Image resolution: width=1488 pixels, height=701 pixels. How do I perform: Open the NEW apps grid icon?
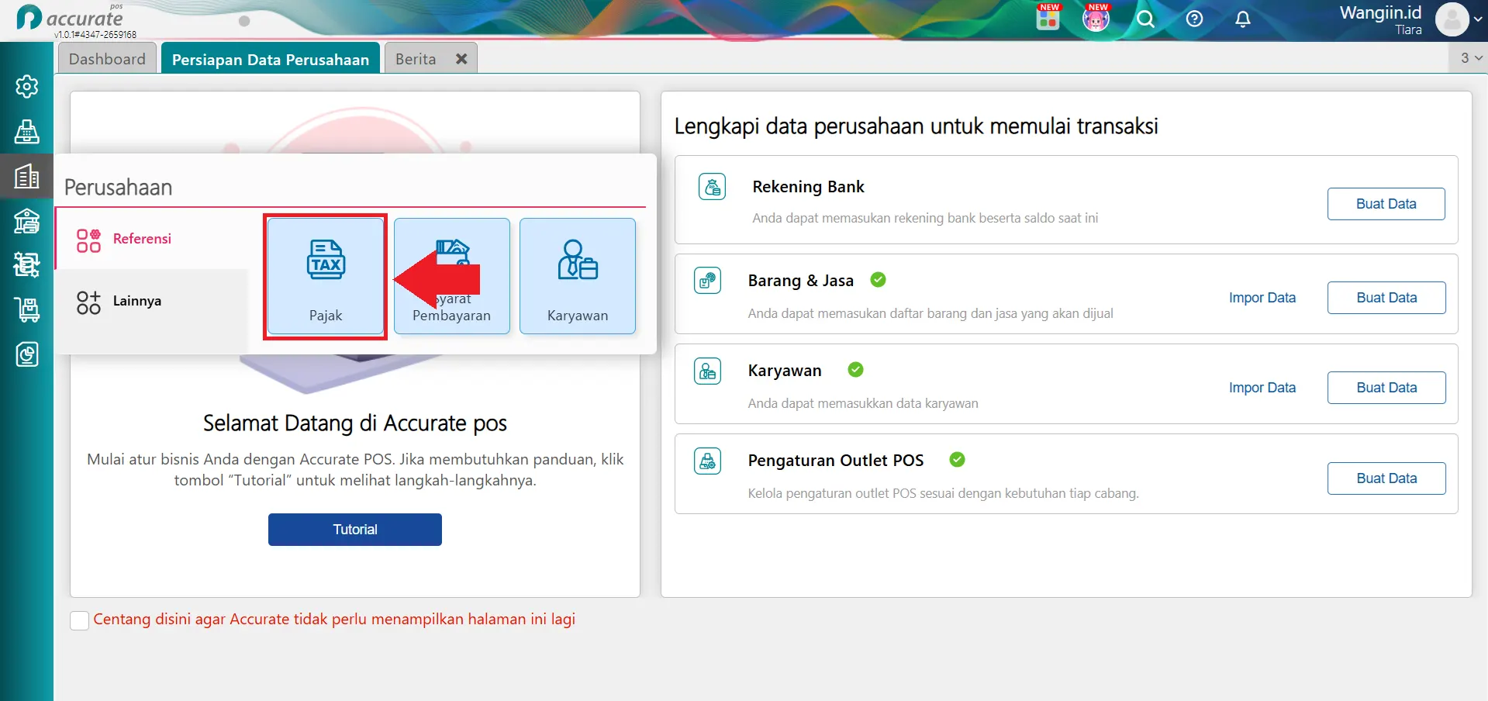coord(1048,18)
